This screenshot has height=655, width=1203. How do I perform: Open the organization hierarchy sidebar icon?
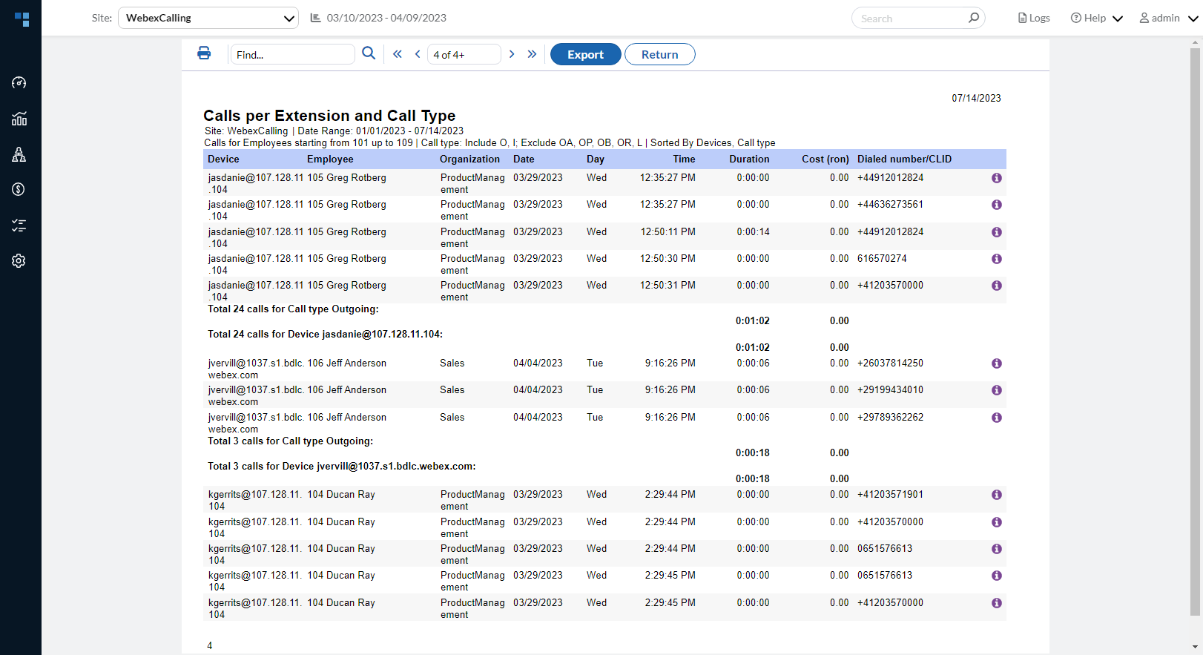coord(19,154)
